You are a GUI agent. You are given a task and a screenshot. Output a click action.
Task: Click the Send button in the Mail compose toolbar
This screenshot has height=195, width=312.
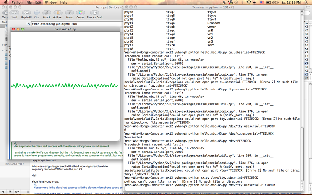(14, 13)
